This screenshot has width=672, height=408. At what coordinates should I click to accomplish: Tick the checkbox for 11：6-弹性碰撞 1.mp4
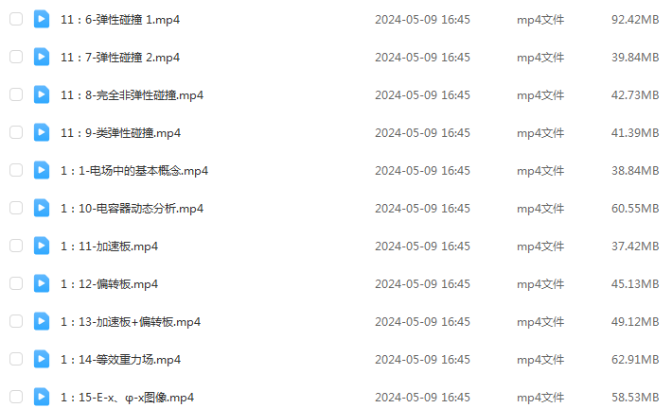point(16,19)
